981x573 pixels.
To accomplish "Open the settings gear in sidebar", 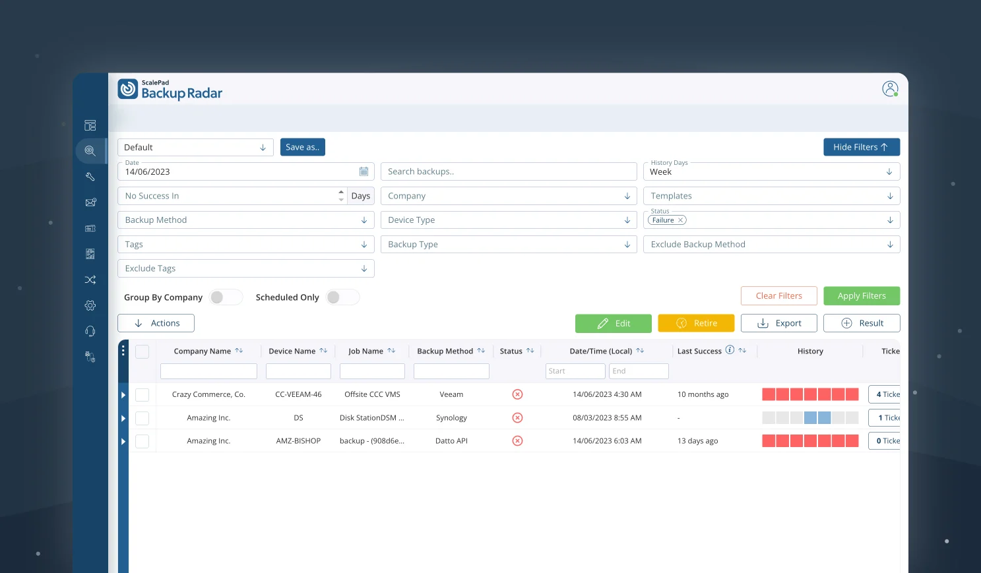I will click(x=90, y=305).
